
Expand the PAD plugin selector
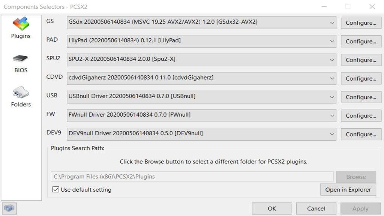(x=331, y=41)
